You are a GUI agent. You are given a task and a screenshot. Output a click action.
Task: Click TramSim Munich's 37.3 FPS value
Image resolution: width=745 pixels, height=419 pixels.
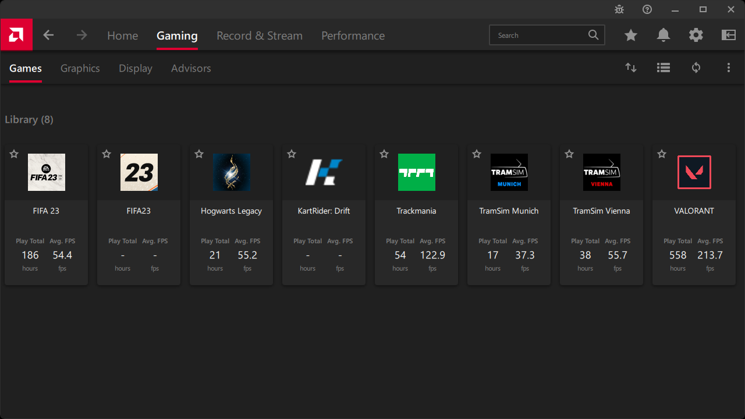pyautogui.click(x=525, y=255)
